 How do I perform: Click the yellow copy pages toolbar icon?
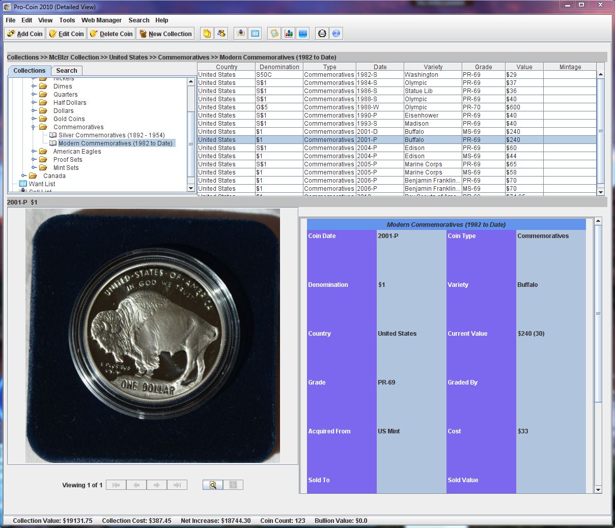pyautogui.click(x=207, y=34)
